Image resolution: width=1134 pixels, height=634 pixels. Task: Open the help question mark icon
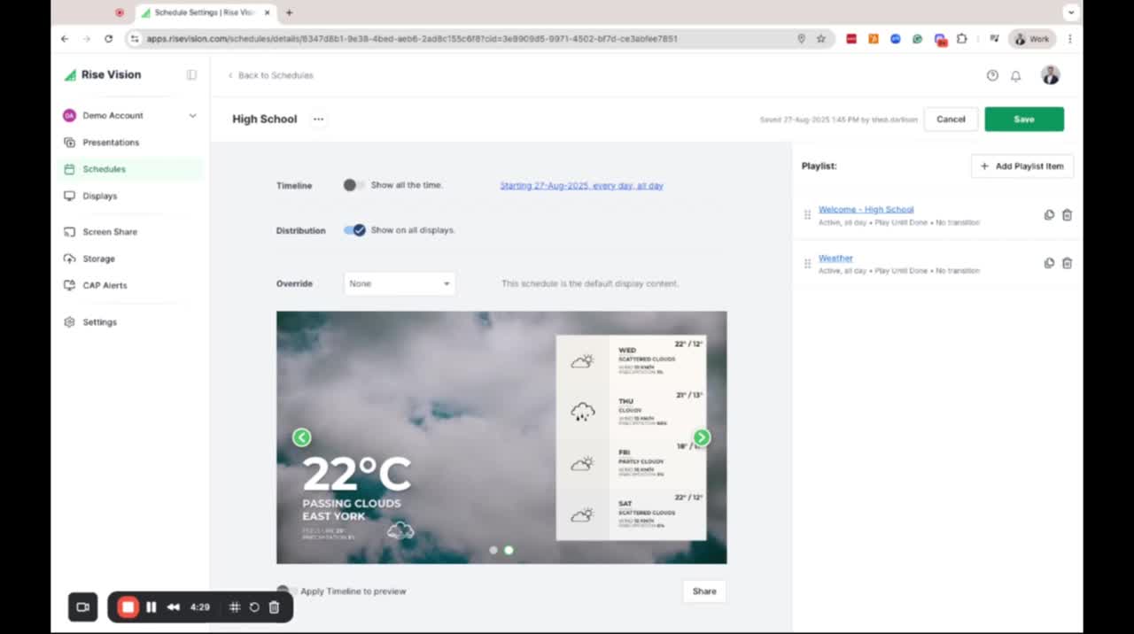[992, 76]
